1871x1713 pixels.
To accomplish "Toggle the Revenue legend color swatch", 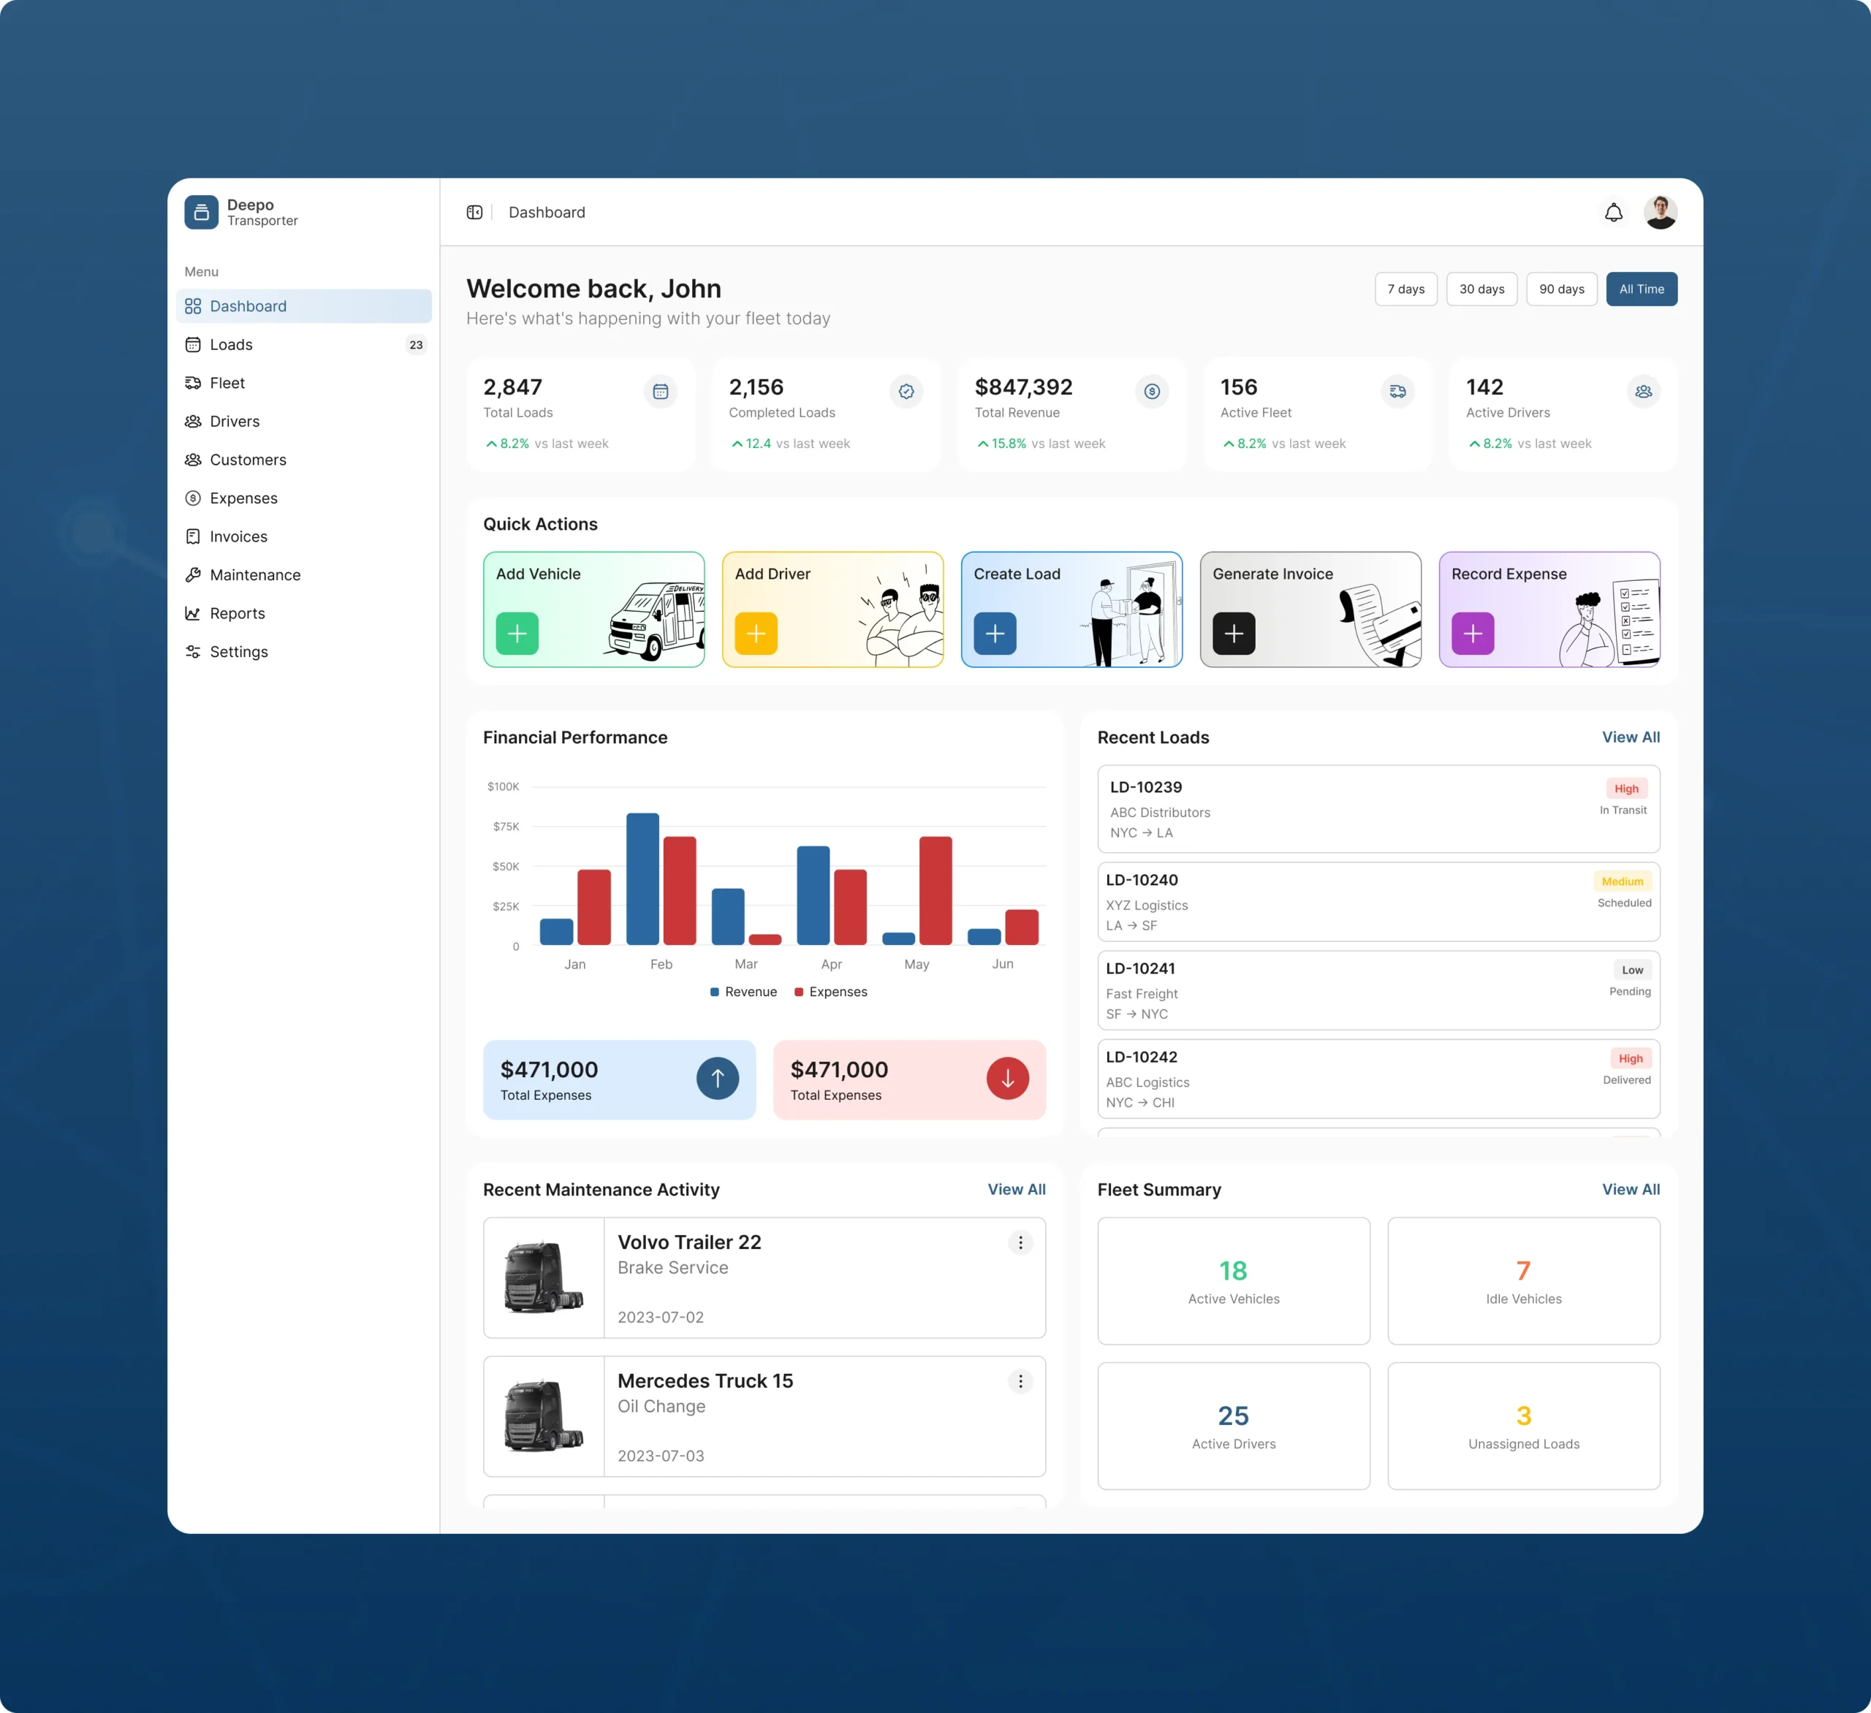I will click(715, 992).
